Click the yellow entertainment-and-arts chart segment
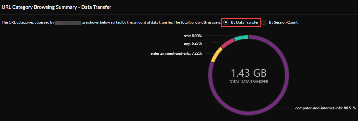Viewport: 358px width, 121px height. tap(216, 55)
